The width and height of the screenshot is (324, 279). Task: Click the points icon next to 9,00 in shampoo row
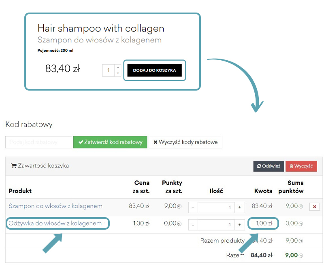coord(179,206)
